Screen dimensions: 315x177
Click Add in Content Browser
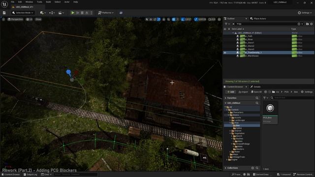(230, 92)
